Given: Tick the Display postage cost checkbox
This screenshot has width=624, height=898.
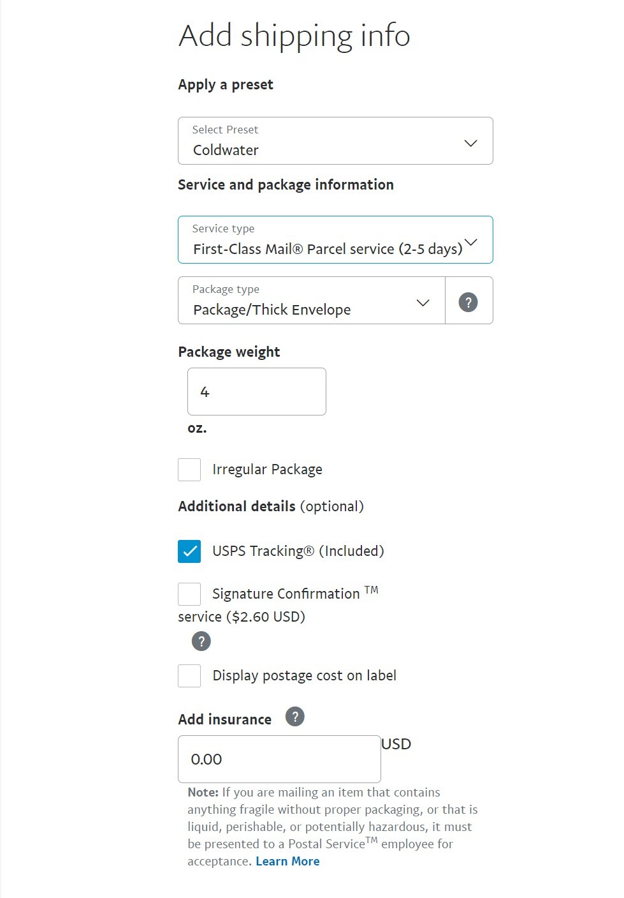Looking at the screenshot, I should tap(189, 676).
